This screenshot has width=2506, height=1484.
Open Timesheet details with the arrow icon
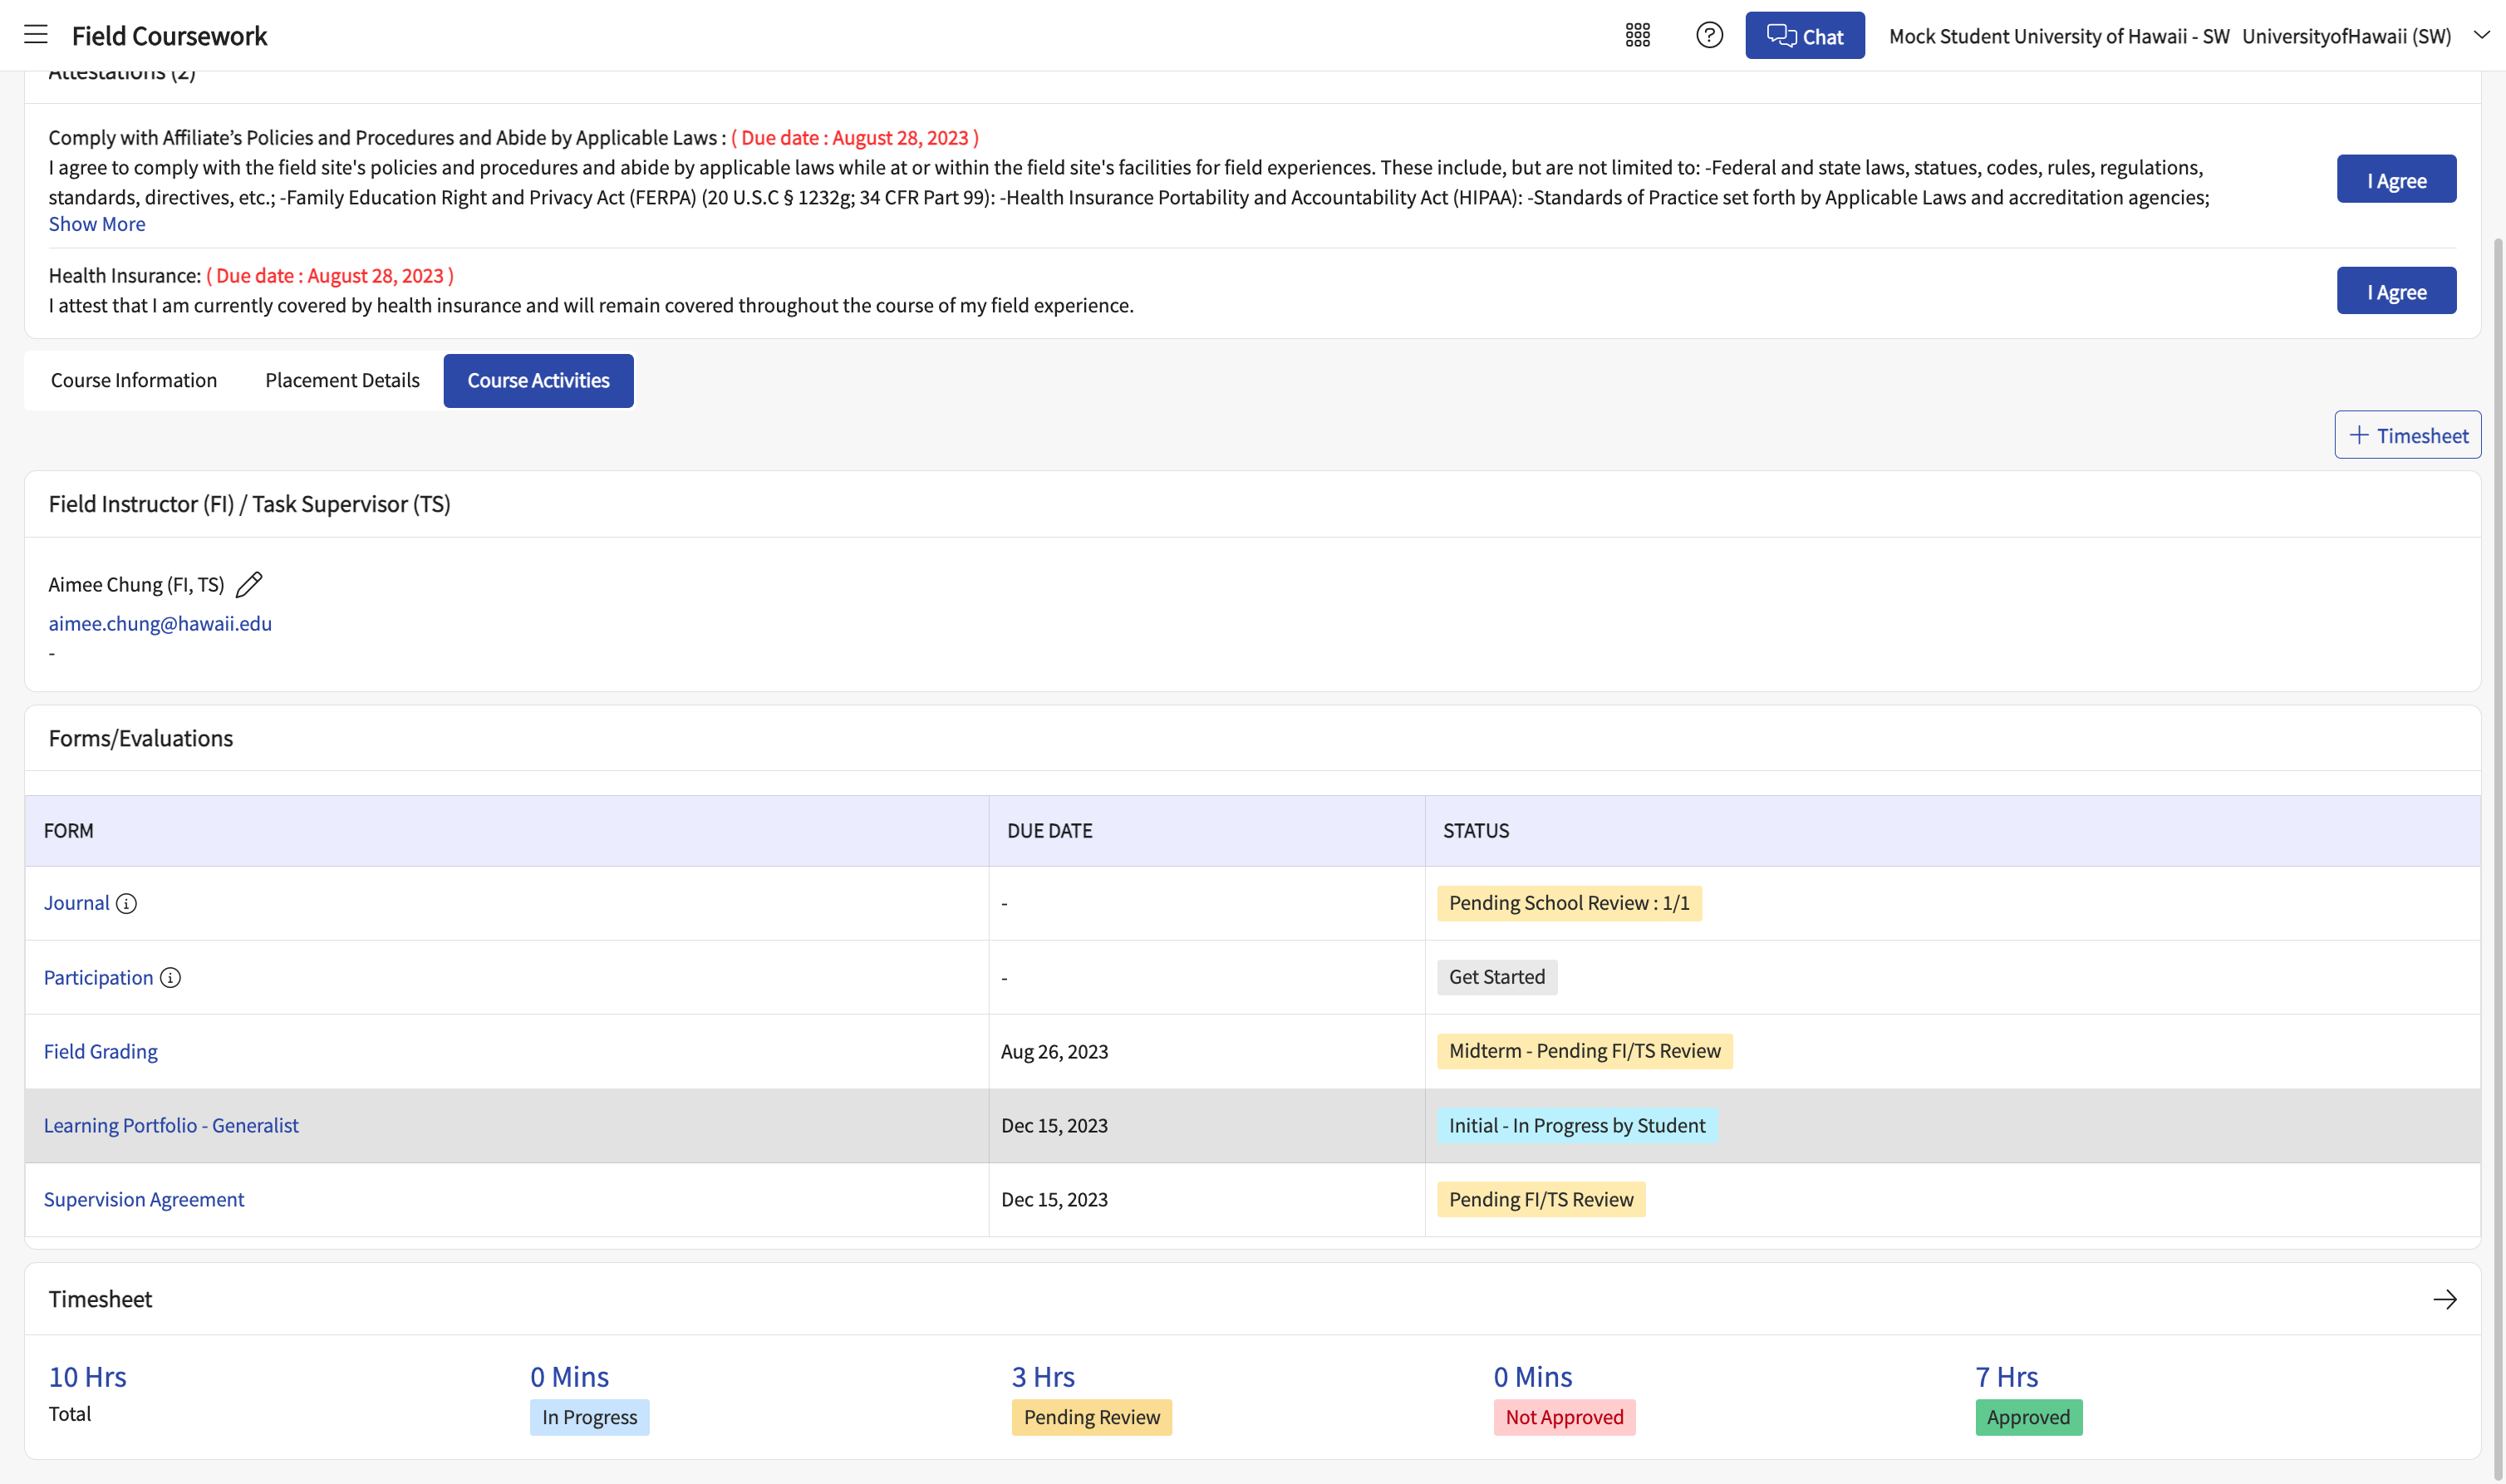(2444, 1299)
